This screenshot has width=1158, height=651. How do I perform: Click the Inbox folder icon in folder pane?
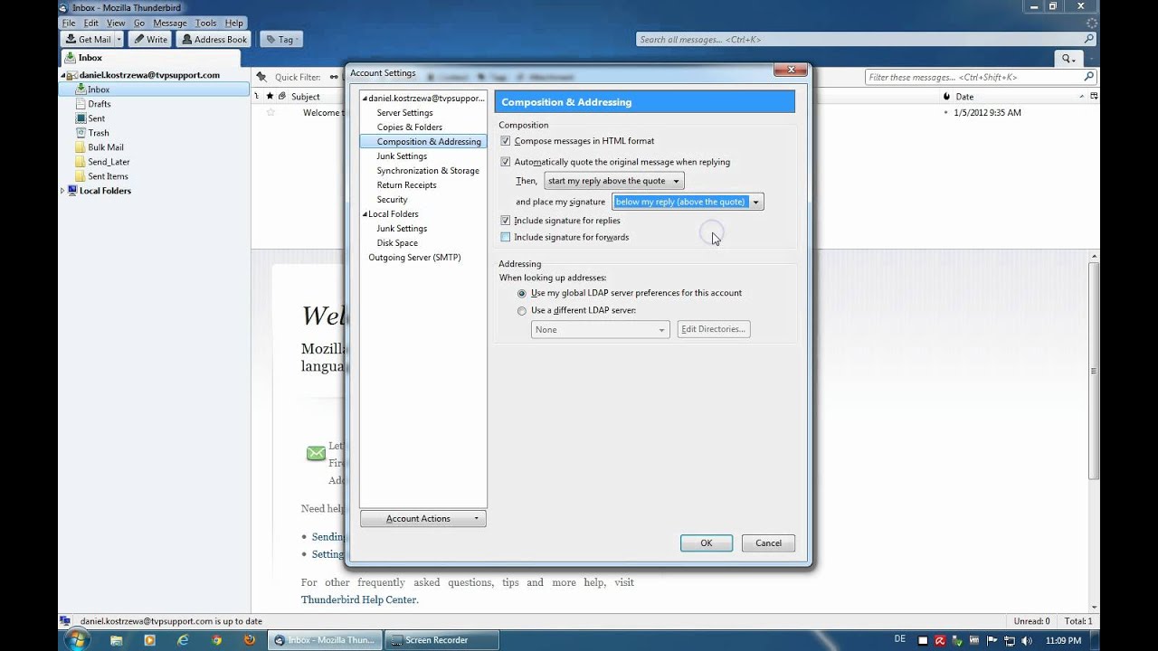(81, 90)
